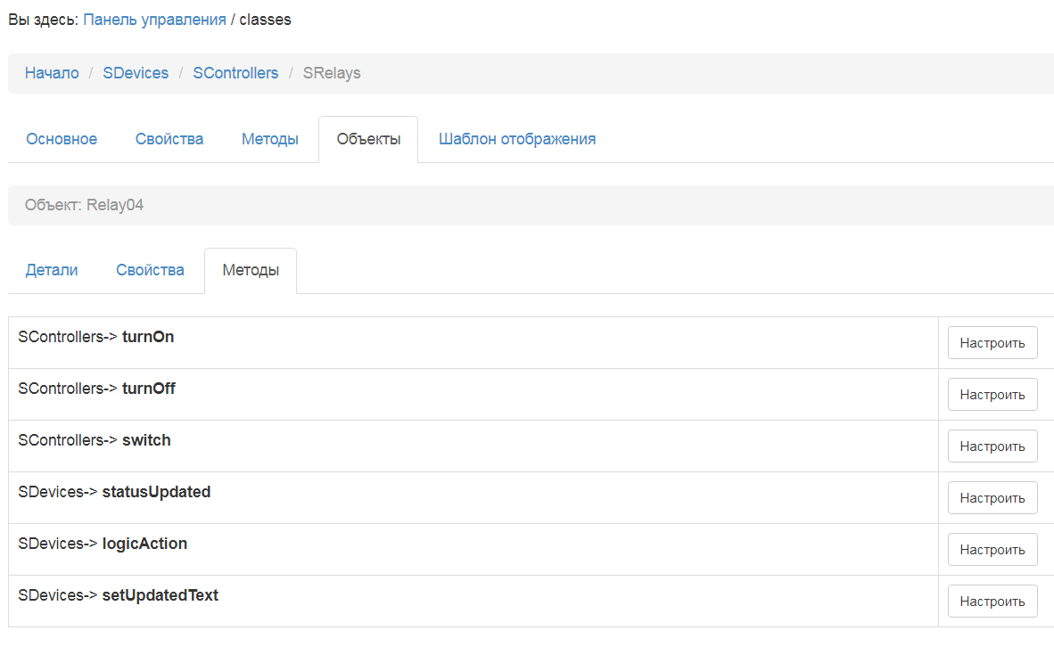Open Relay04 object Свойства tab
This screenshot has height=655, width=1054.
click(x=150, y=270)
